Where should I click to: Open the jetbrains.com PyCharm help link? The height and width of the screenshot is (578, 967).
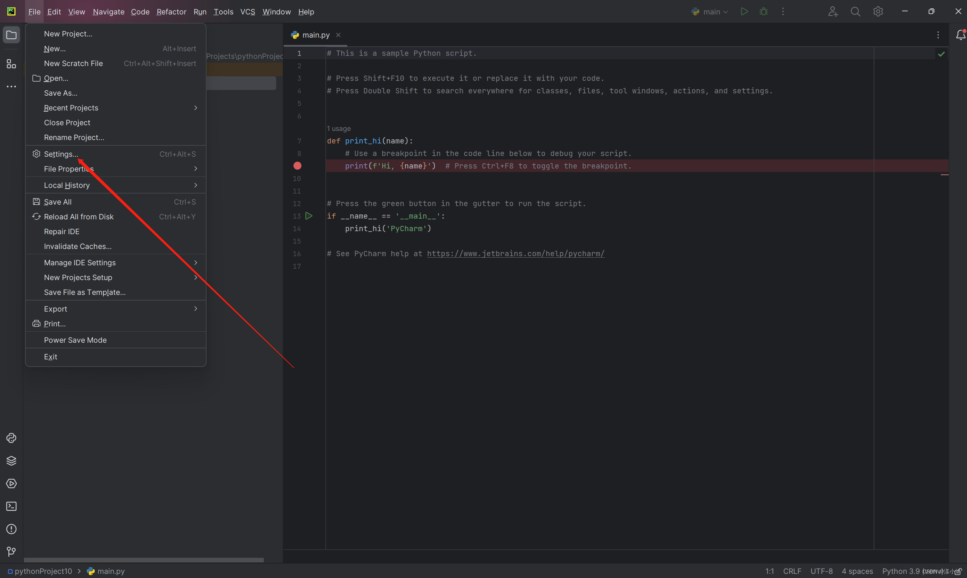(x=516, y=254)
